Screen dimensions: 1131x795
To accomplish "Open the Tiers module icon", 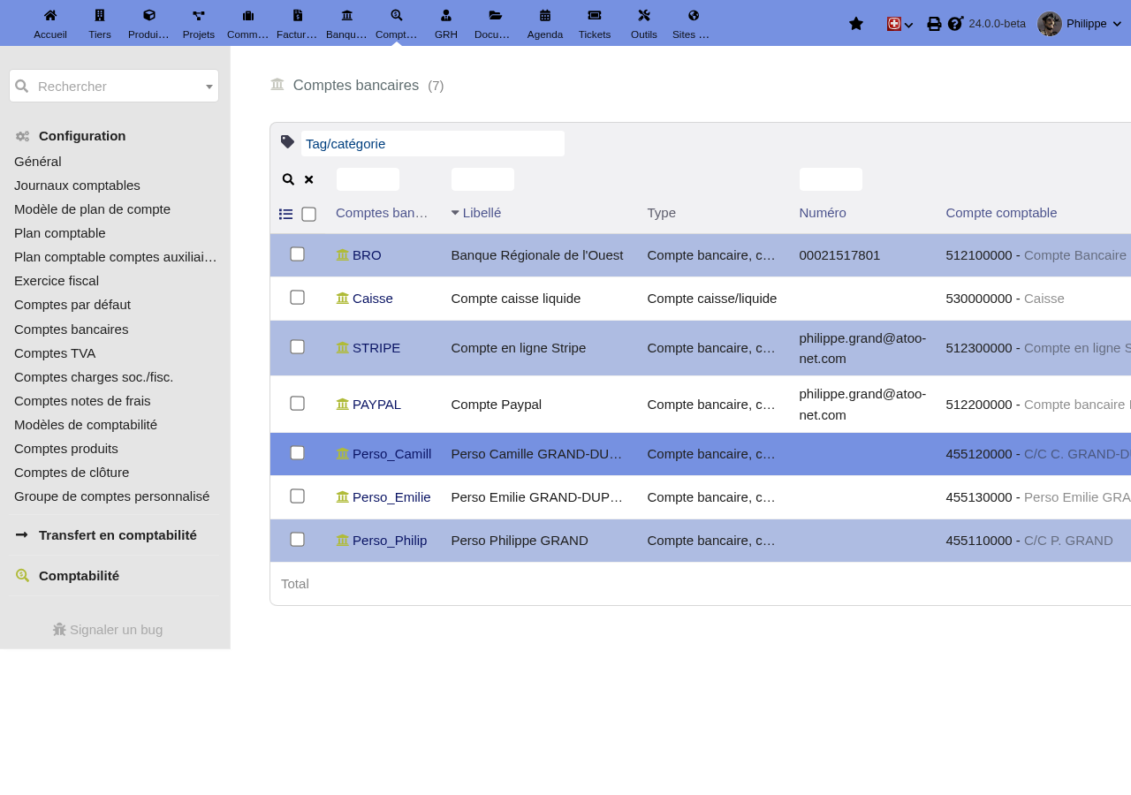I will click(100, 15).
